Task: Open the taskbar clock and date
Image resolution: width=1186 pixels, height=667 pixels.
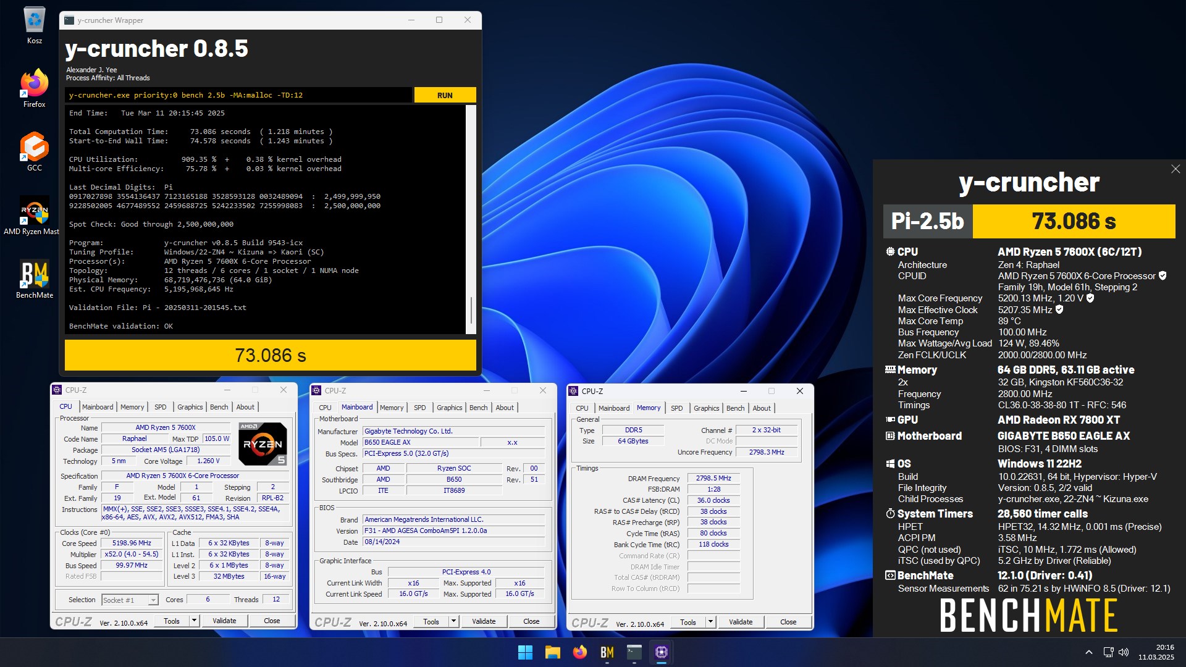Action: click(x=1156, y=652)
